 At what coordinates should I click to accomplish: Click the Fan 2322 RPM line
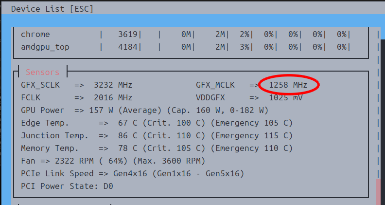pos(113,161)
